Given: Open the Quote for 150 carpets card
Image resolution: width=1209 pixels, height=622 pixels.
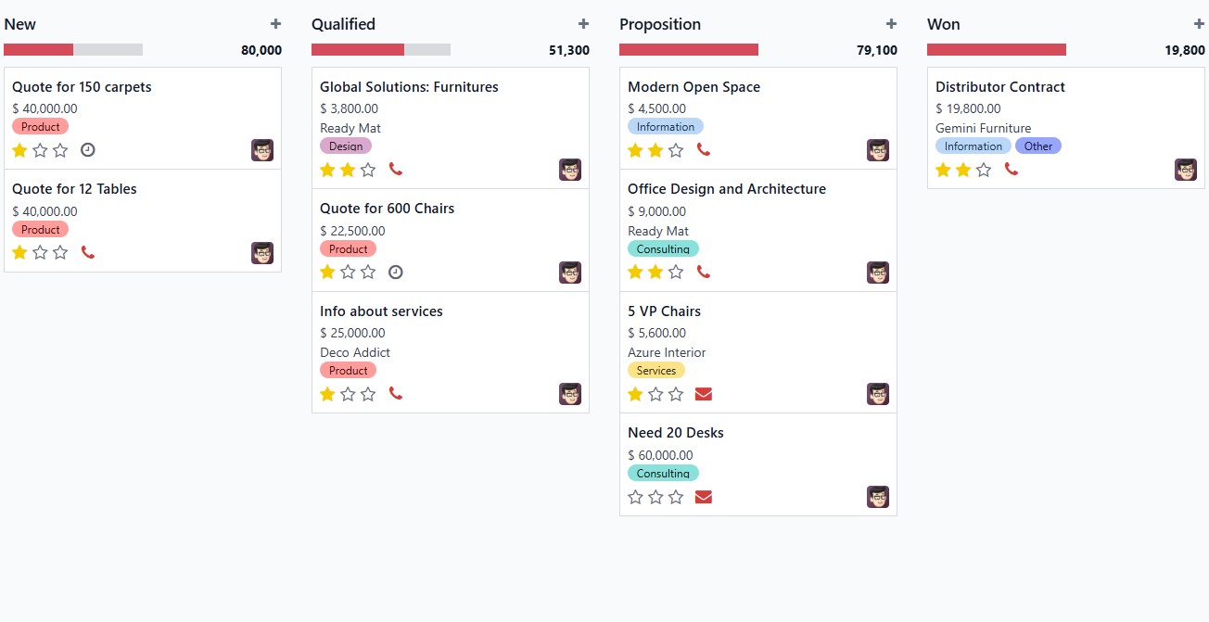Looking at the screenshot, I should 82,87.
